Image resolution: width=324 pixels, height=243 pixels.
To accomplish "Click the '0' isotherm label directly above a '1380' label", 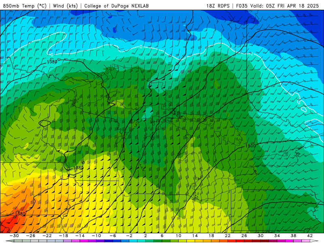I will 52,55.
